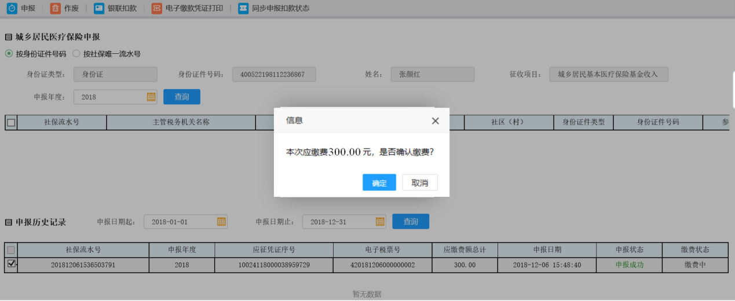735x301 pixels.
Task: Click 查询 button in 申报历史记录 section
Action: [x=411, y=221]
